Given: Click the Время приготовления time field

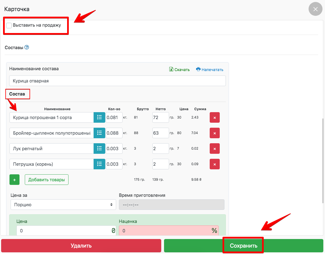Looking at the screenshot, I should [x=171, y=205].
